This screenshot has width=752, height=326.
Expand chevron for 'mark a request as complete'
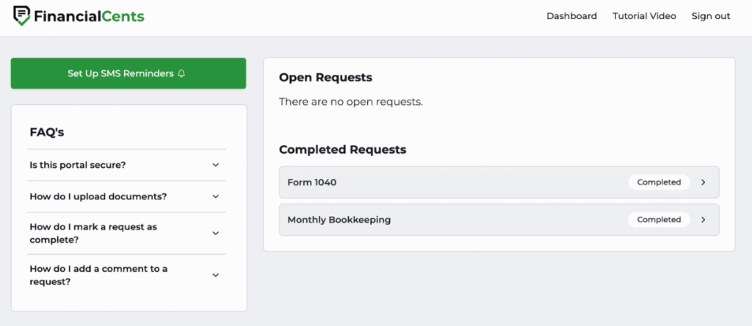coord(216,234)
